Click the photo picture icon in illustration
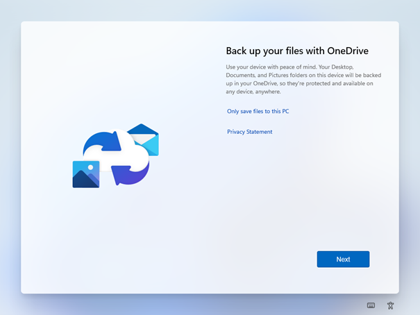Screen dimensions: 420x315 pyautogui.click(x=85, y=174)
